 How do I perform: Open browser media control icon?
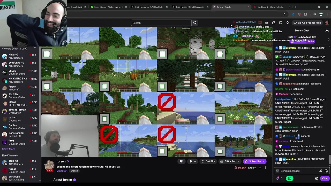pyautogui.click(x=314, y=14)
